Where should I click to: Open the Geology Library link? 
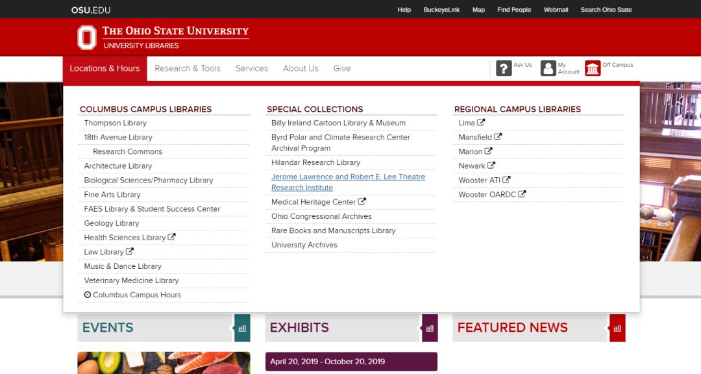[112, 223]
